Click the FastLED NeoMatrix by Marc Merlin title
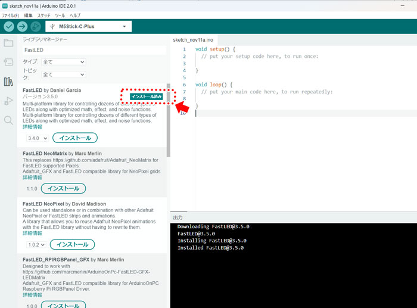This screenshot has width=417, height=308. [x=62, y=154]
